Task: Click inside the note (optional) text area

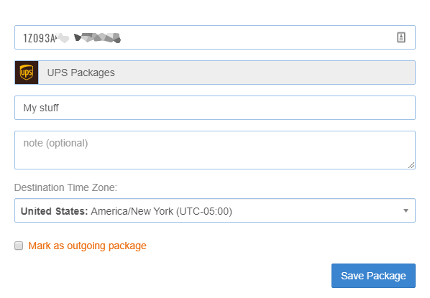Action: pos(215,150)
